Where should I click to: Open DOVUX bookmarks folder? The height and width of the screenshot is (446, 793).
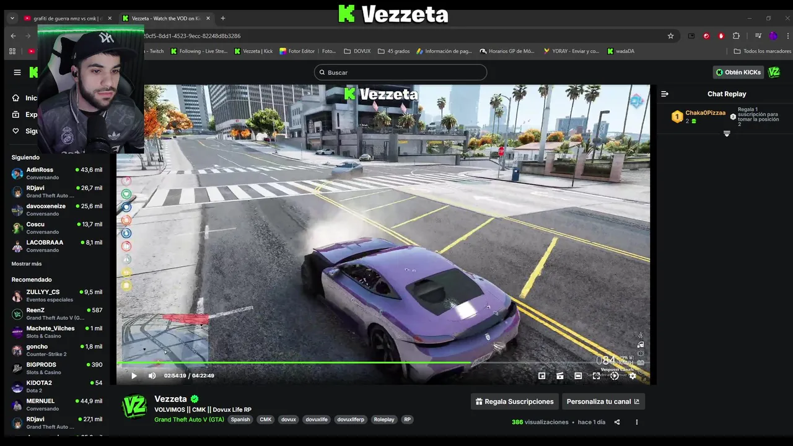tap(357, 51)
